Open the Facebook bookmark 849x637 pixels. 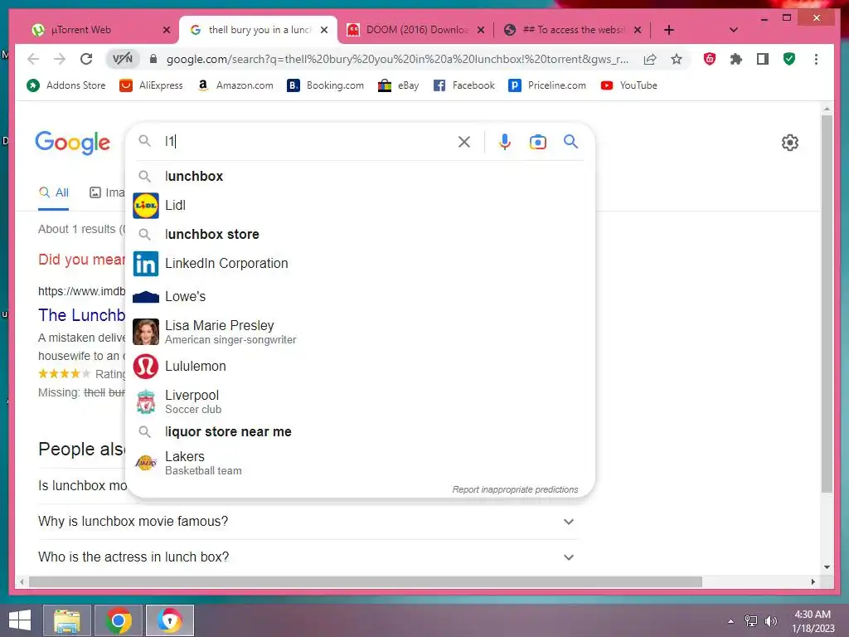point(464,85)
